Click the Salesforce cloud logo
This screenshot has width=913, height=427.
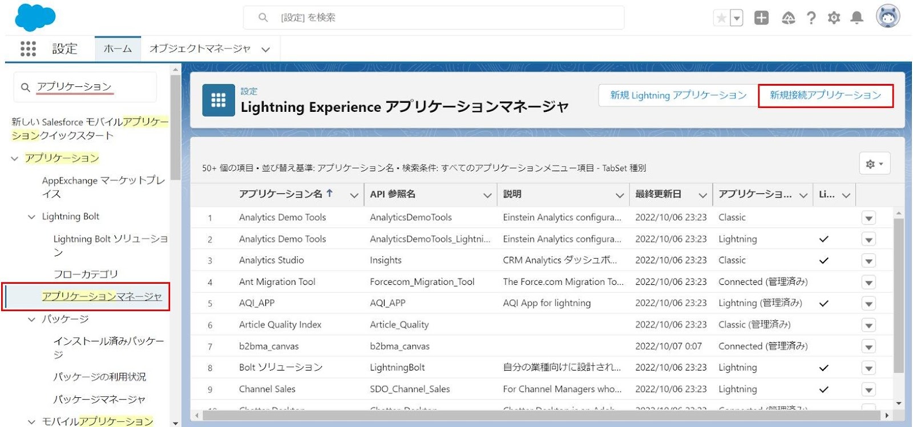[35, 17]
